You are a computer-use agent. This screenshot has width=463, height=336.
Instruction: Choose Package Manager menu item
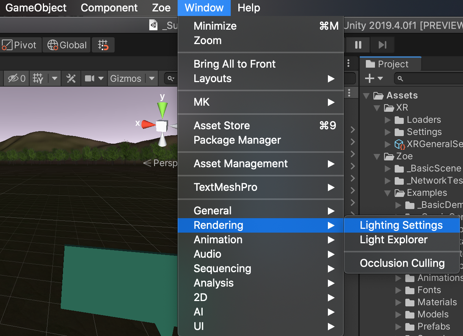[237, 140]
